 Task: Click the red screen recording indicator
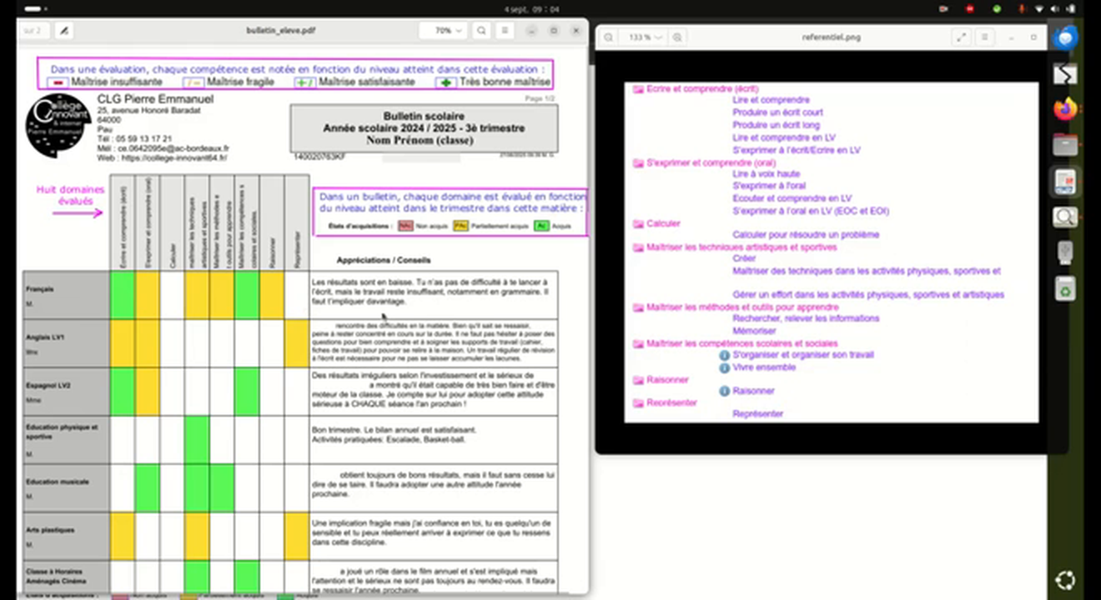[x=969, y=8]
